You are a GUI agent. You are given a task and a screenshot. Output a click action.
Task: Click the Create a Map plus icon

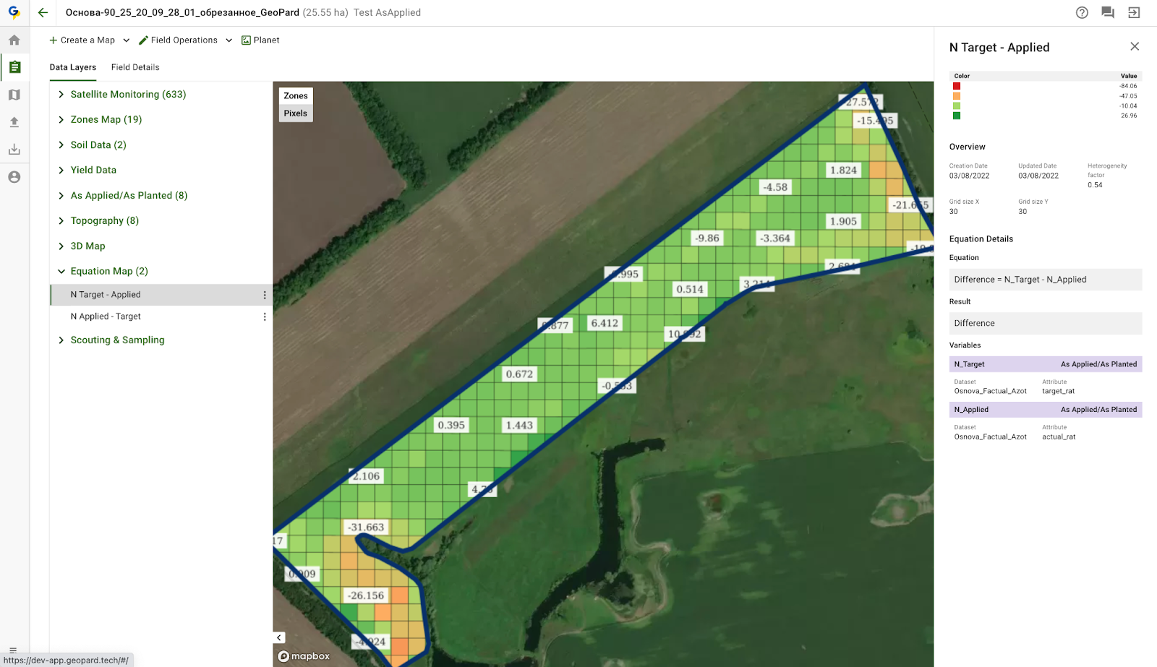(x=54, y=40)
